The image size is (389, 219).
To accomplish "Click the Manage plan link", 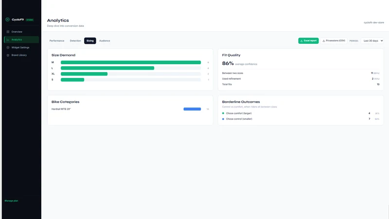I will pyautogui.click(x=11, y=201).
